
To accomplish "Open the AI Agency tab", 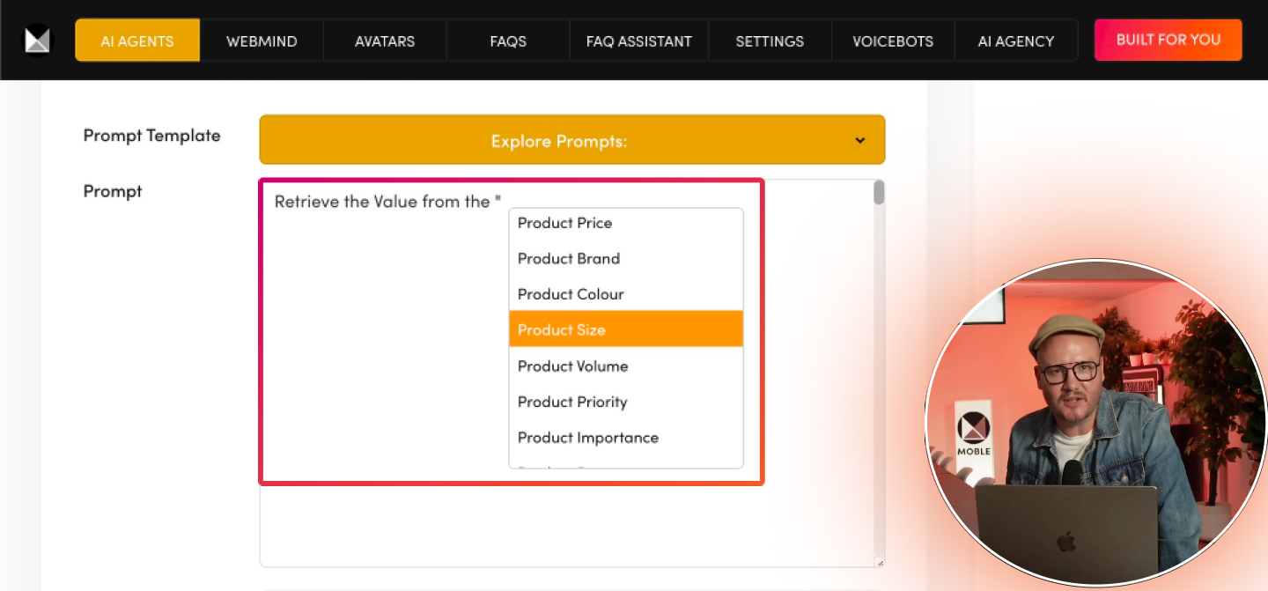I will pos(1016,41).
